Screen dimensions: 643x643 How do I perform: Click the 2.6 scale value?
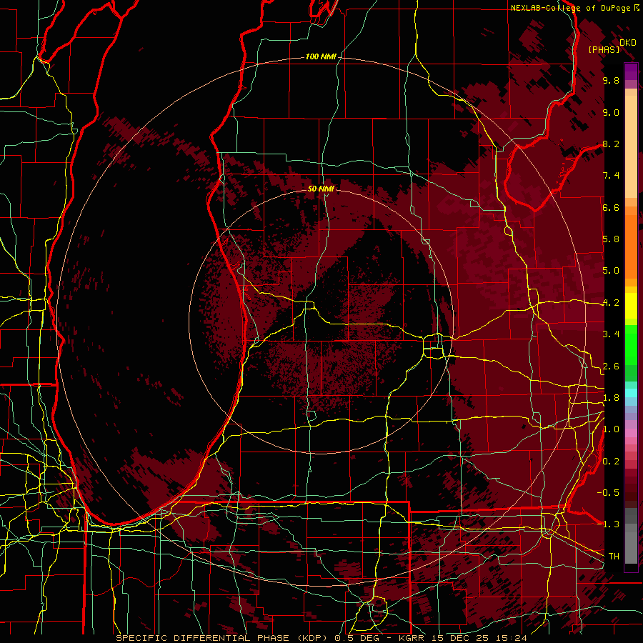click(x=611, y=367)
